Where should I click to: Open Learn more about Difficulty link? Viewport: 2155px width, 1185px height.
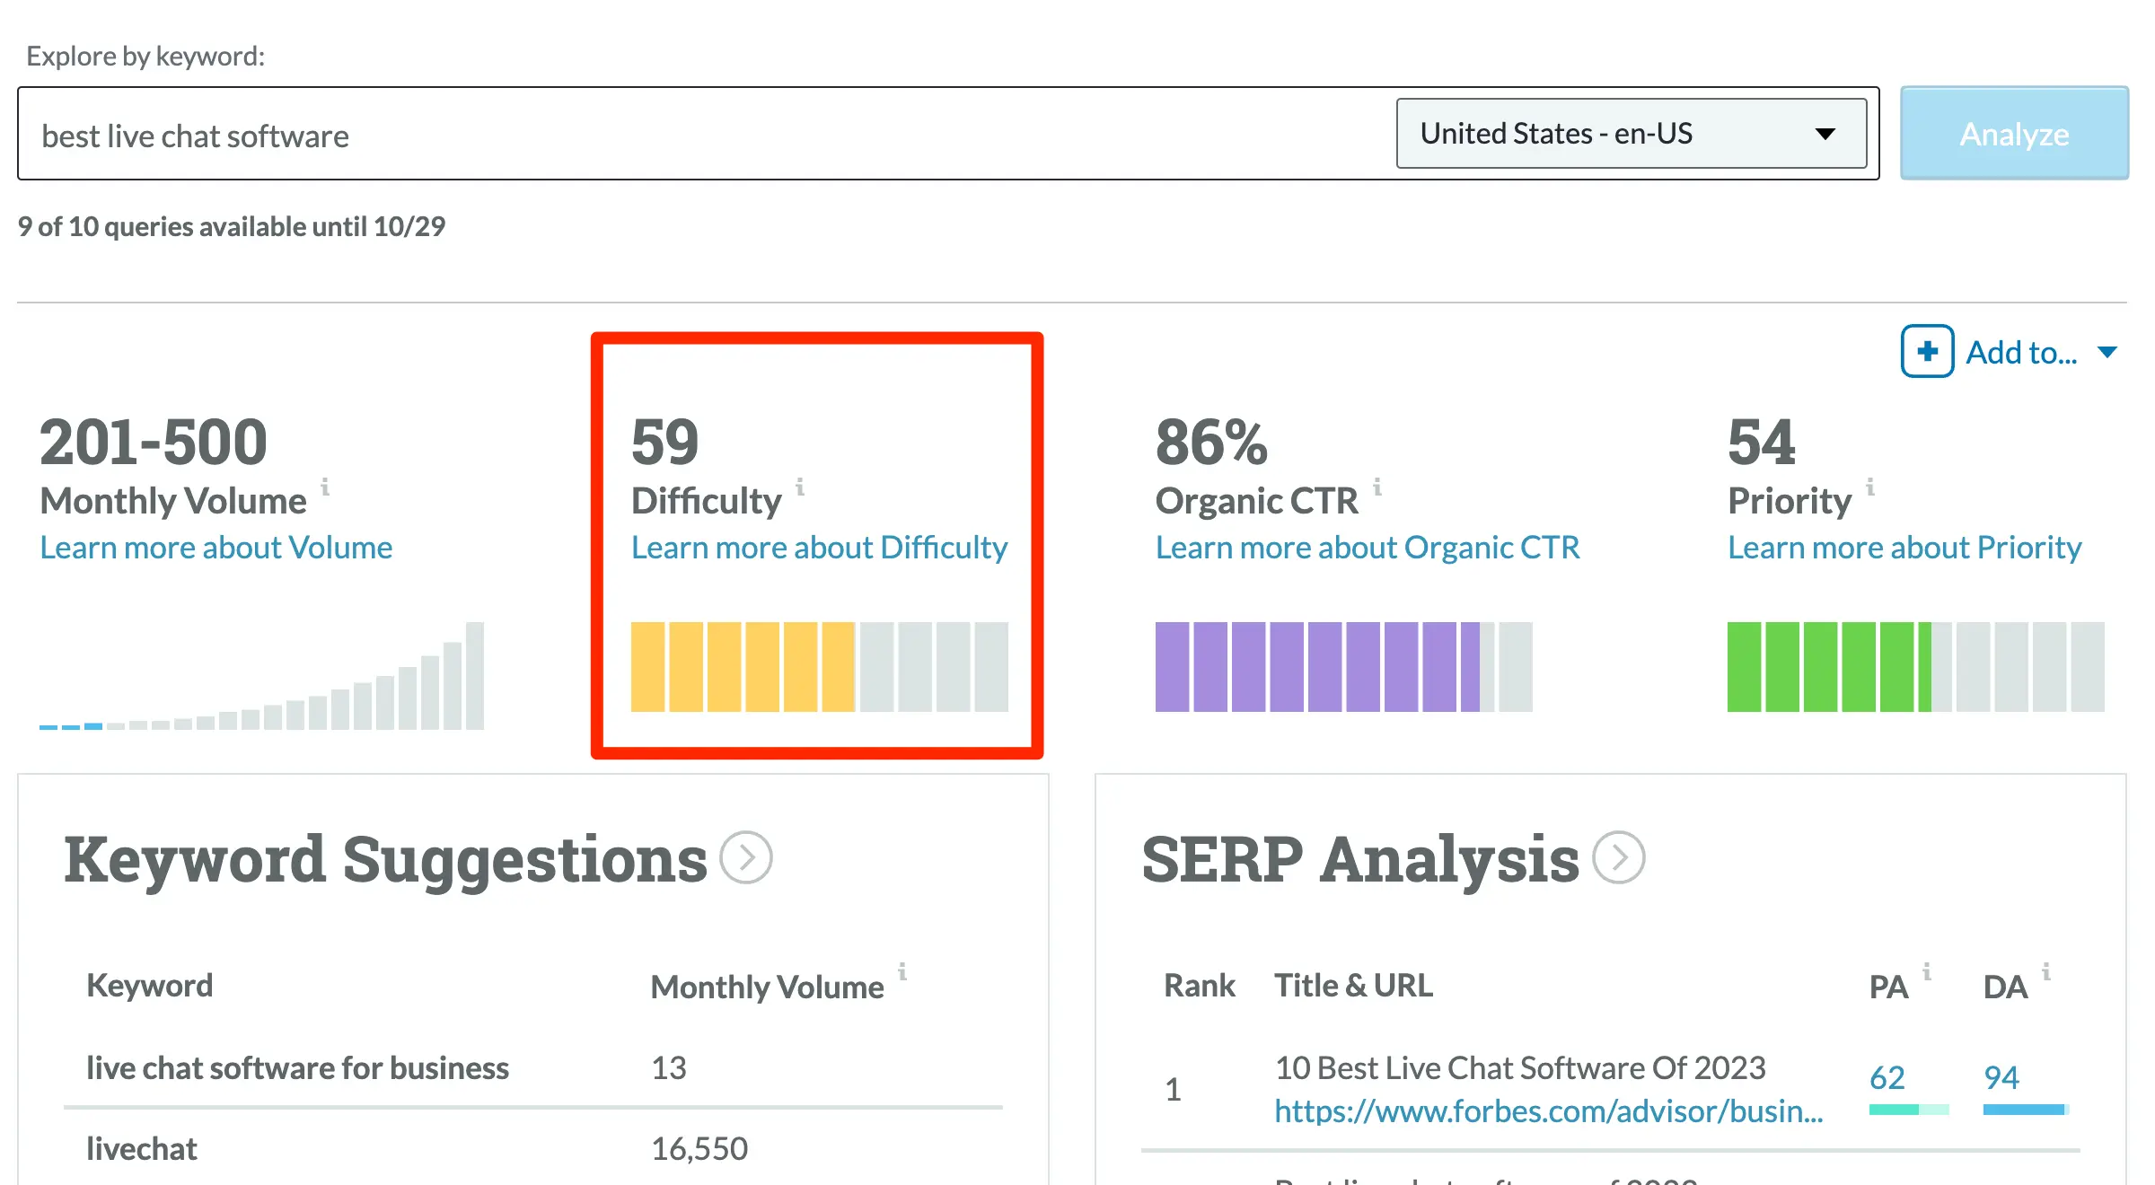tap(819, 548)
